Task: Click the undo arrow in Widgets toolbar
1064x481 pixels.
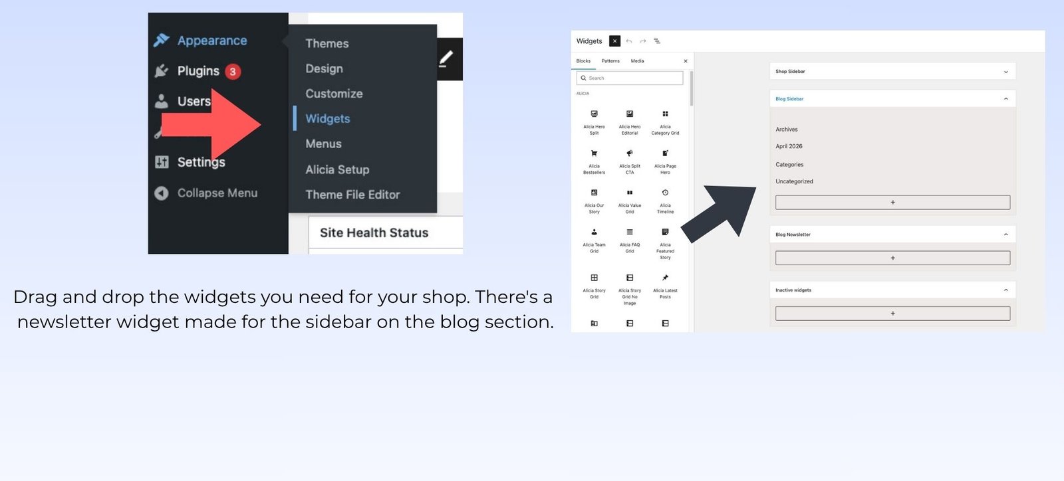Action: pyautogui.click(x=629, y=41)
